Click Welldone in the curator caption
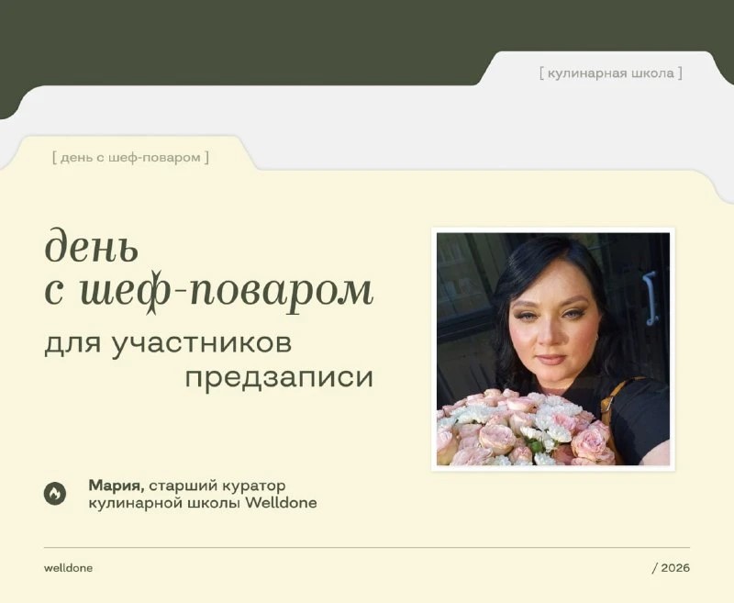 coord(282,503)
